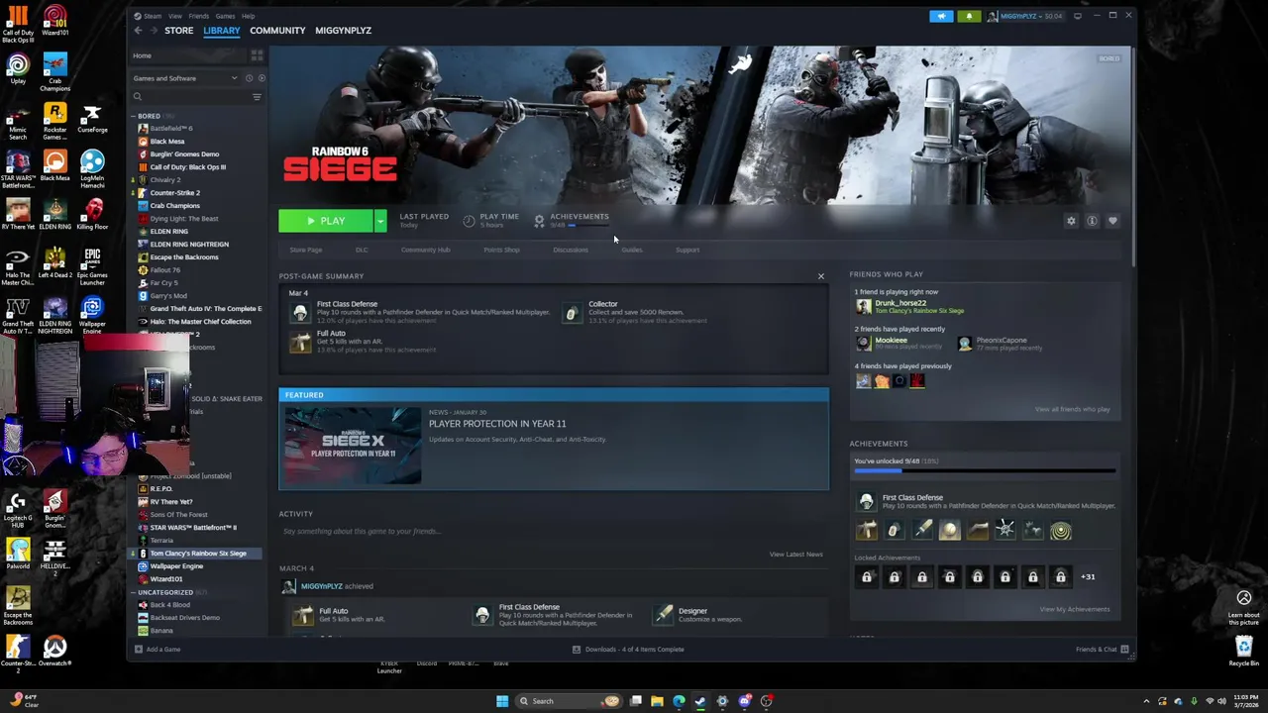Open the notifications bell icon
Screen dimensions: 1268x713
(969, 16)
